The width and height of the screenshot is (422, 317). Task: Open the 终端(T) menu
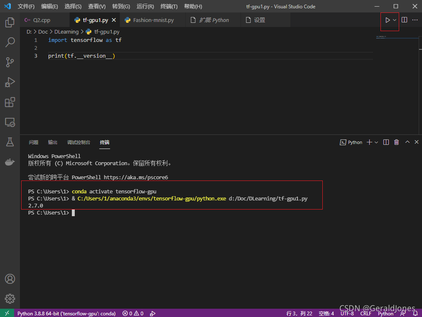click(x=169, y=7)
